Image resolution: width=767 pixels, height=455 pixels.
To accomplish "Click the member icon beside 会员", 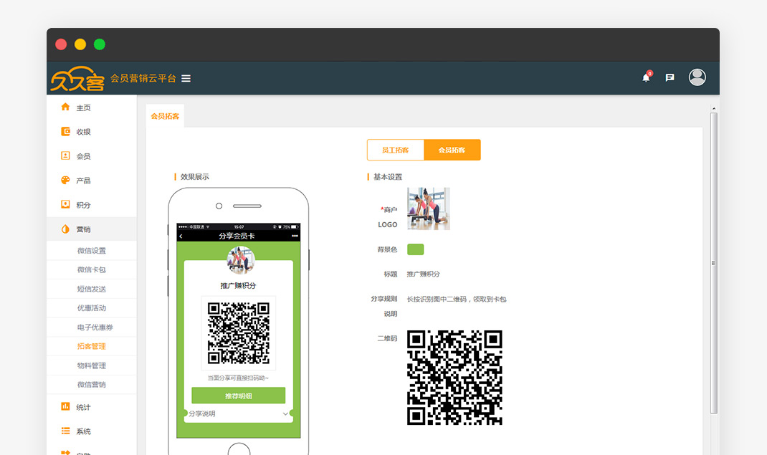I will [65, 155].
